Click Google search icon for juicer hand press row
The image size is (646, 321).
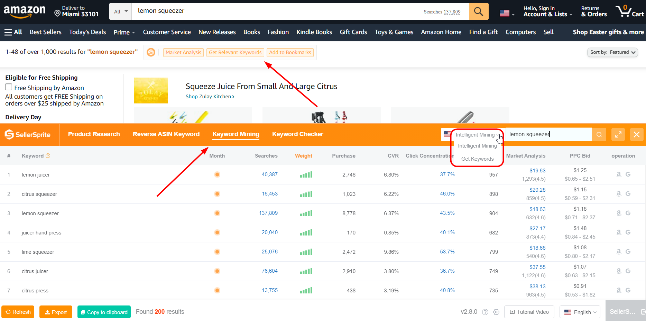pyautogui.click(x=628, y=232)
